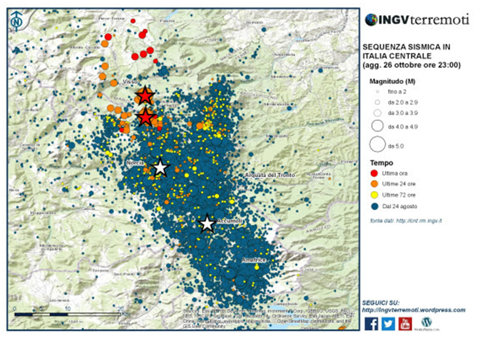Click the 'Dal 24 agosto' legend label

click(400, 206)
